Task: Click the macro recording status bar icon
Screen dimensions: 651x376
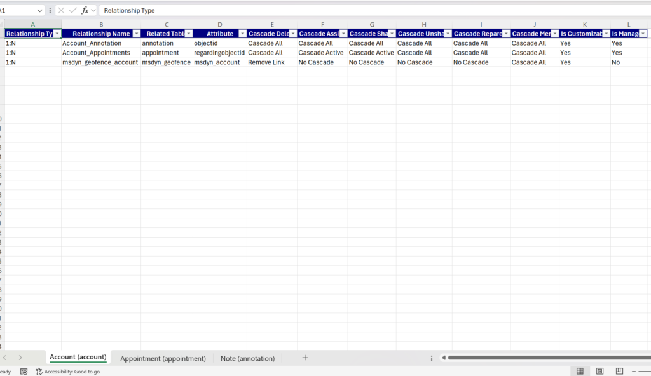Action: tap(24, 372)
